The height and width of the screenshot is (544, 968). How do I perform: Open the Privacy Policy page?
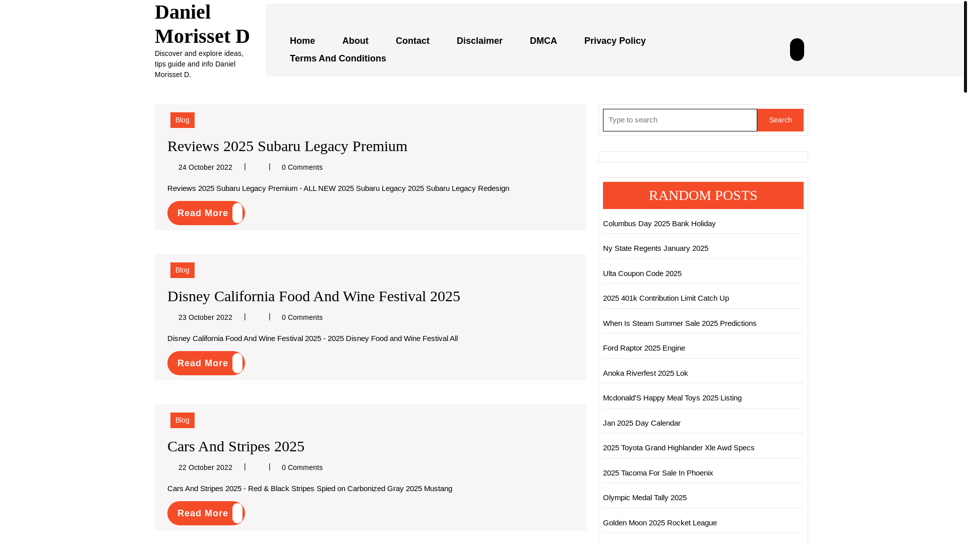tap(615, 41)
